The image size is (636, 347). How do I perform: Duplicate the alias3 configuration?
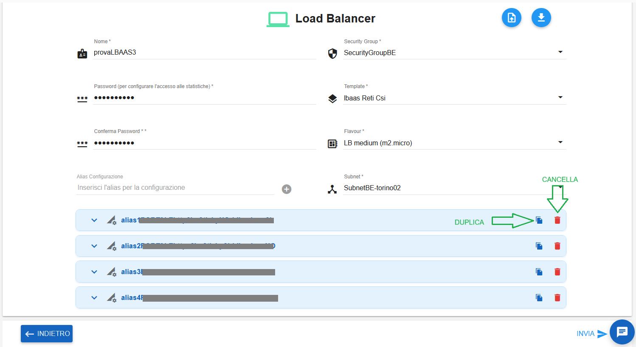539,272
